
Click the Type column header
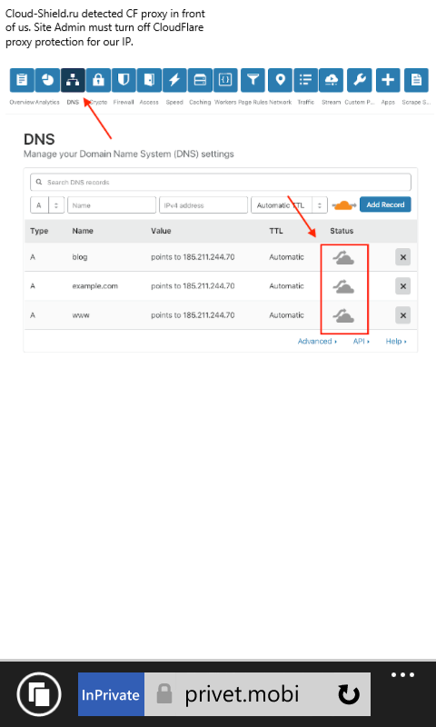39,231
